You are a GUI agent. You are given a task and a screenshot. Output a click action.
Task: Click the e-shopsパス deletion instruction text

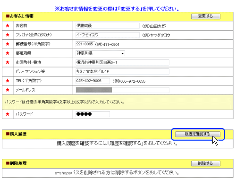(x=117, y=173)
